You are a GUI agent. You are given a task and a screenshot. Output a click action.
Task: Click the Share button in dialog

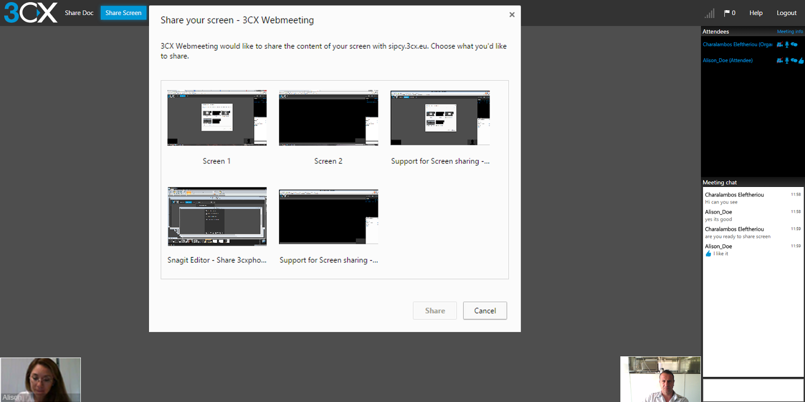(435, 311)
